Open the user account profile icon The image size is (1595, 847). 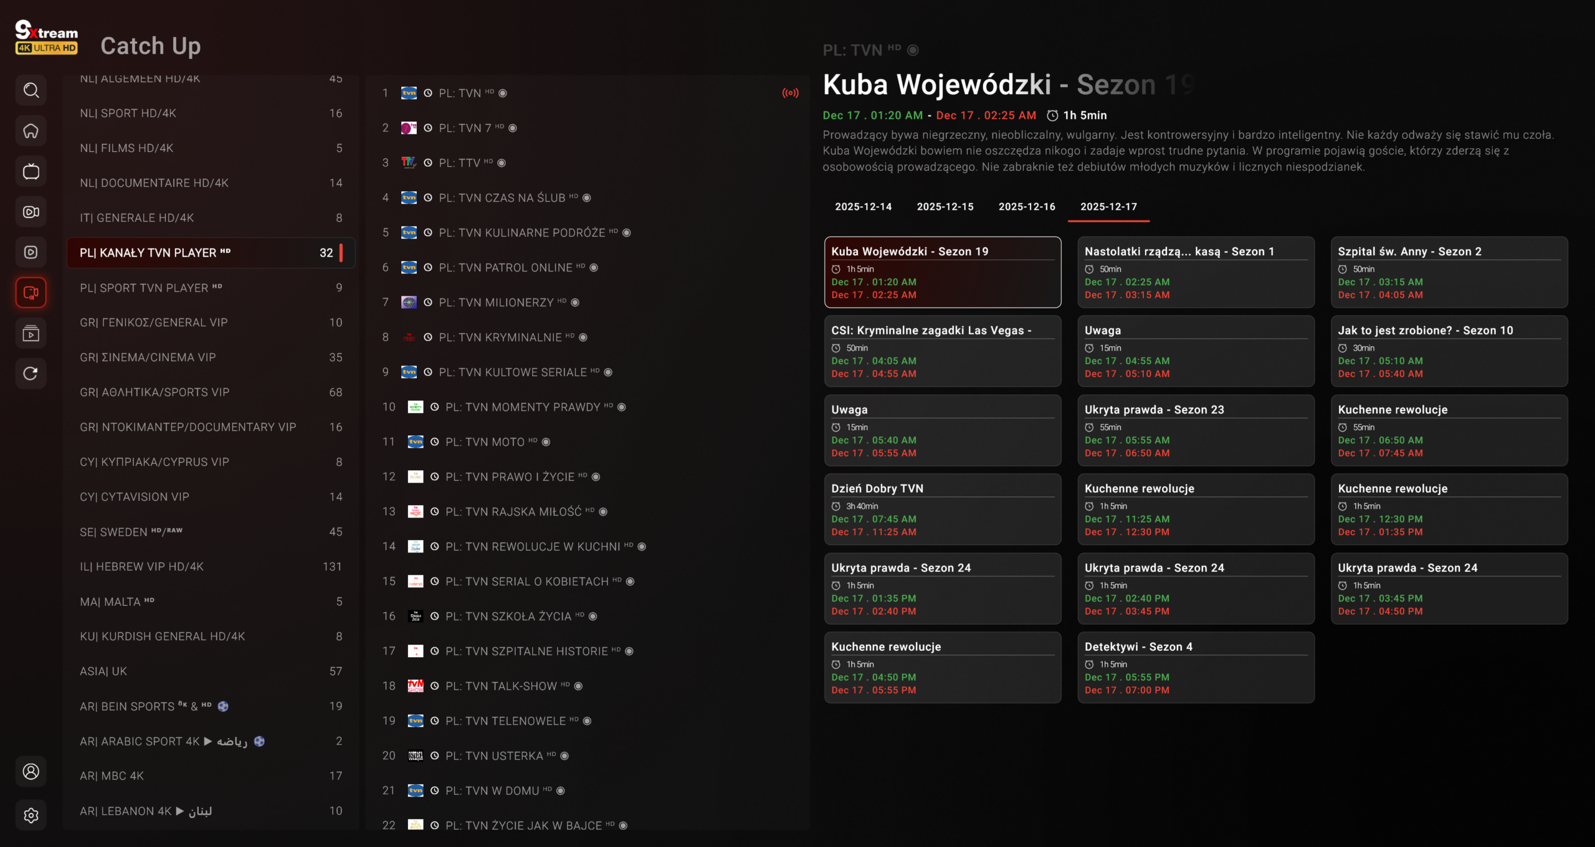pos(31,772)
